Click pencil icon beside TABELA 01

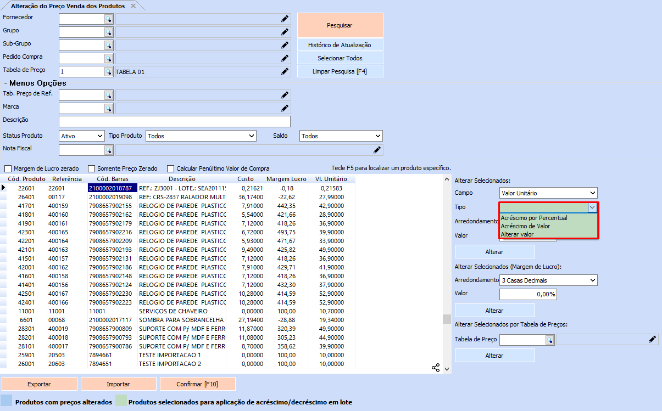285,71
